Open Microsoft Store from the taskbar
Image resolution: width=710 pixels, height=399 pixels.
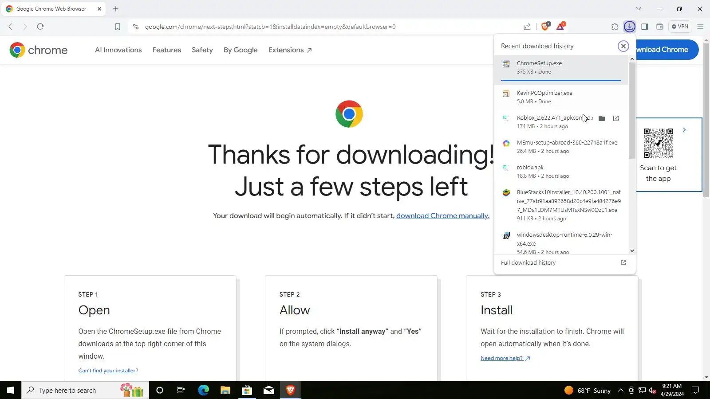tap(247, 390)
